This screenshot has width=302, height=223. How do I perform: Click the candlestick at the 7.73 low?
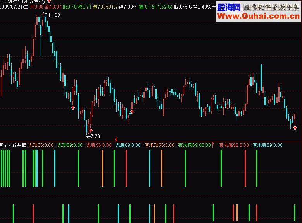click(x=87, y=127)
